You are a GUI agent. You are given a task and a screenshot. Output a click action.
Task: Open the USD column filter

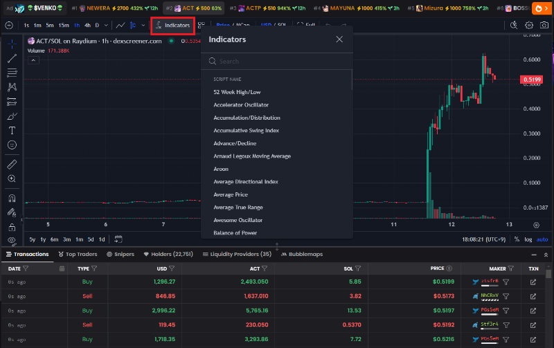tap(172, 268)
